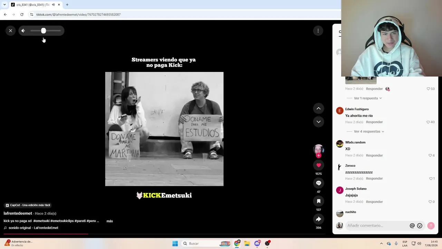The image size is (442, 249).
Task: View site information for tiktok.com
Action: click(32, 15)
